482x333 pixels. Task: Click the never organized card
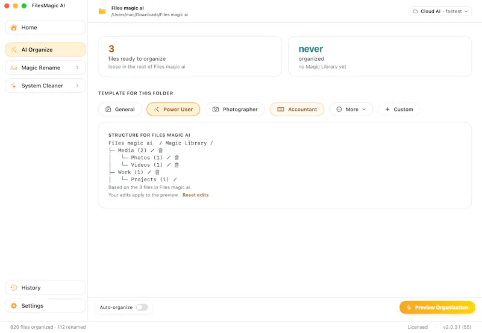point(380,57)
